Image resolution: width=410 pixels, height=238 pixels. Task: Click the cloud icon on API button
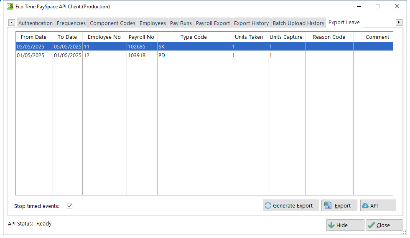pos(365,205)
